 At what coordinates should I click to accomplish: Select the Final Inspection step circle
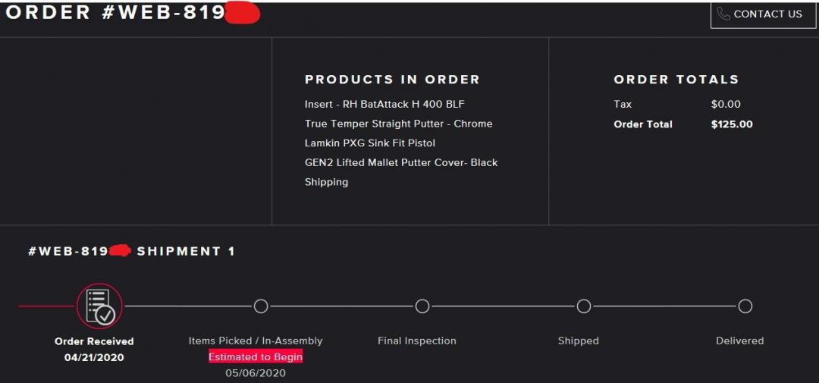422,306
